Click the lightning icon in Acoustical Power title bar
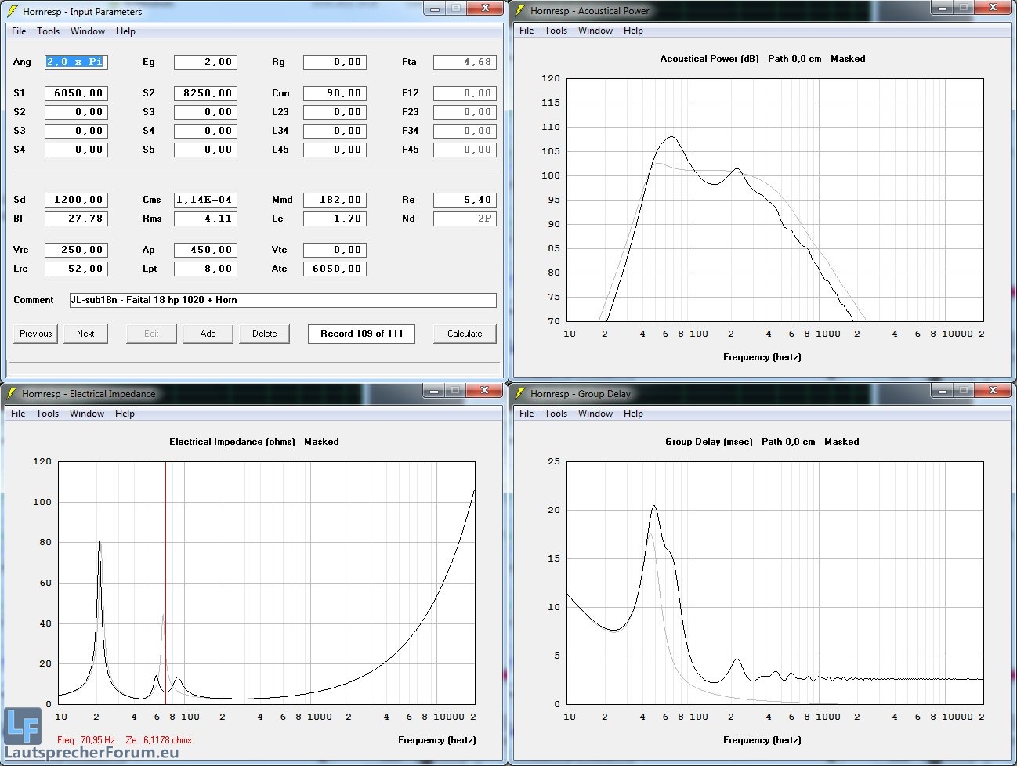This screenshot has height=766, width=1017. [x=519, y=10]
